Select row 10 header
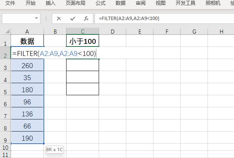The image size is (234, 158). pos(5,147)
